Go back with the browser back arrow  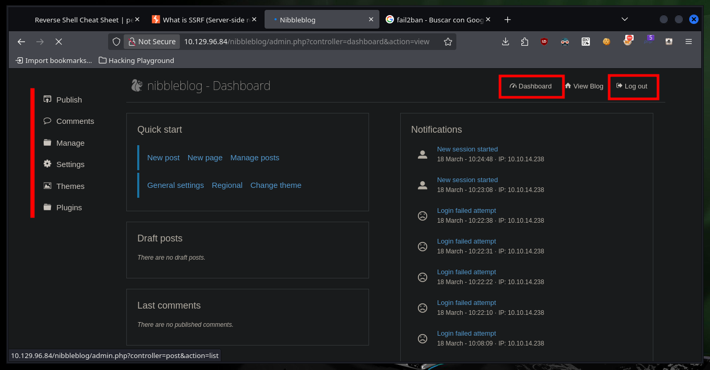click(x=21, y=42)
